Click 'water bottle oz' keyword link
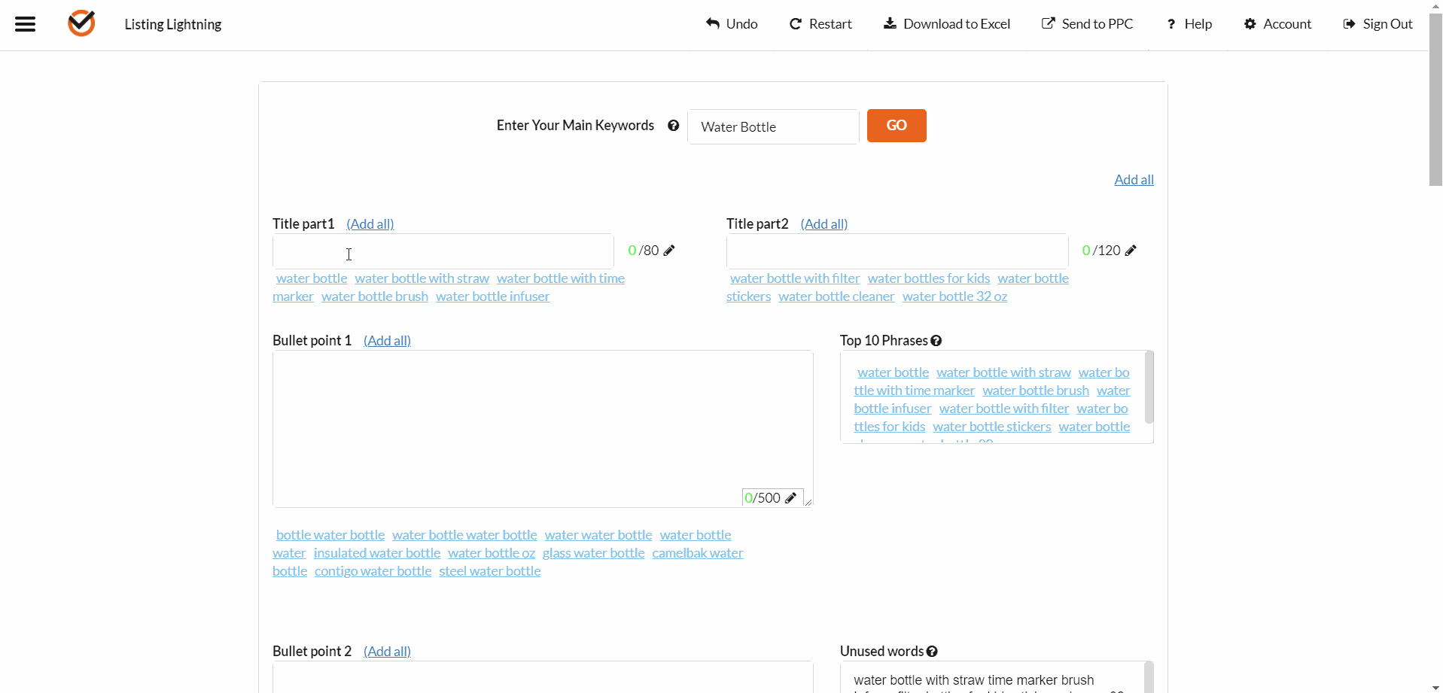Screen dimensions: 1443x693 coord(492,553)
